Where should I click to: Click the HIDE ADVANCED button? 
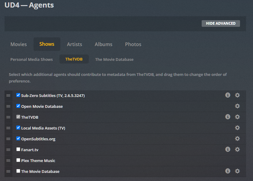221,23
